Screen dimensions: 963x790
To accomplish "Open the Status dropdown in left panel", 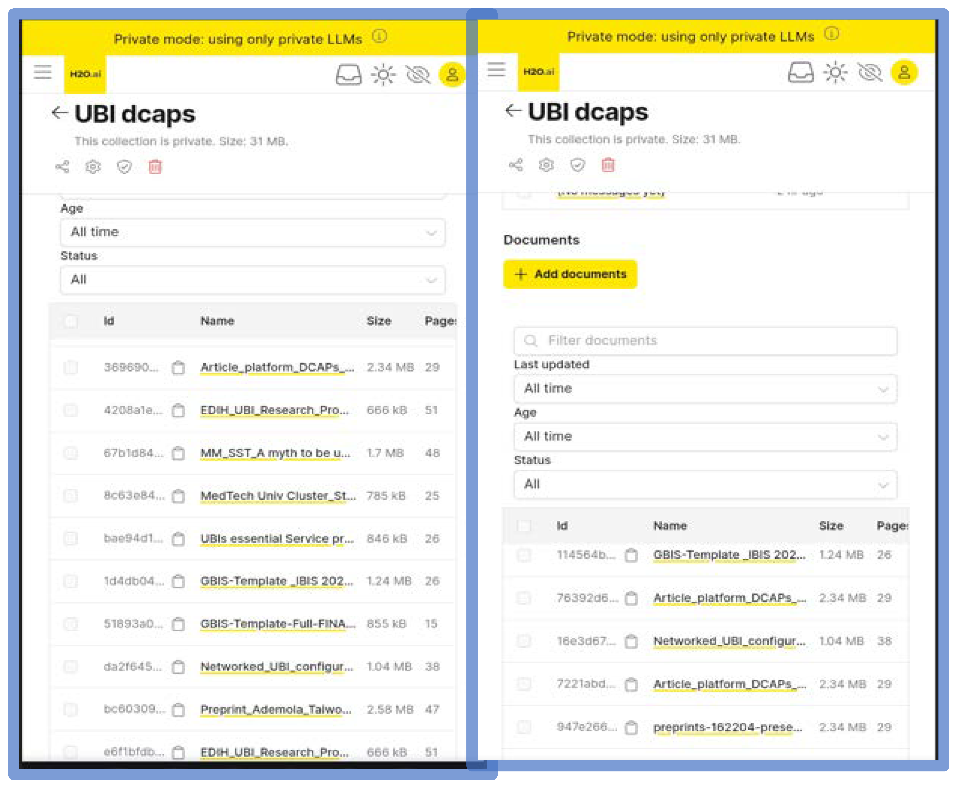I will point(253,280).
